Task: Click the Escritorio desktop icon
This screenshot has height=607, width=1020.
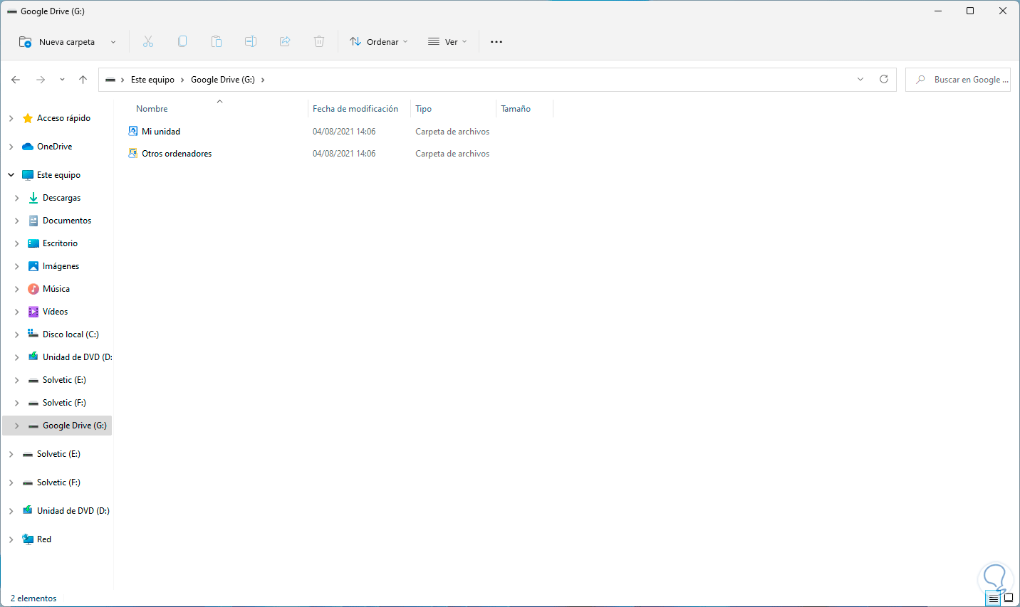Action: (x=33, y=243)
